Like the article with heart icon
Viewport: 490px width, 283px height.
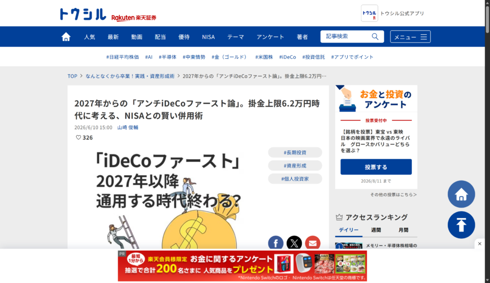tap(78, 137)
